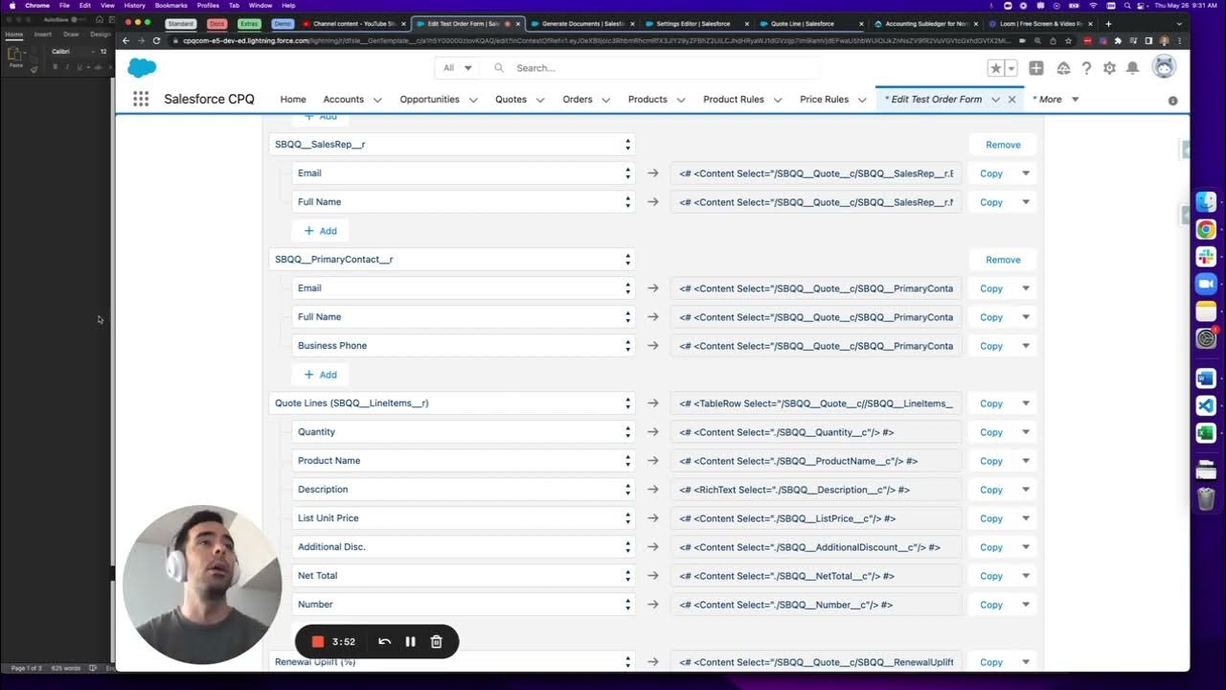Expand the Opportunities navigation chevron
The width and height of the screenshot is (1226, 690).
coord(473,100)
